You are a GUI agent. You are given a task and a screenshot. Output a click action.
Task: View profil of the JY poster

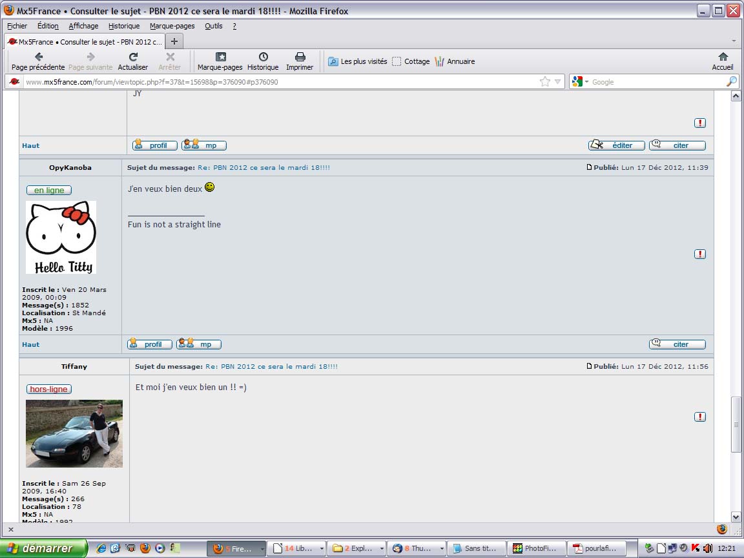(x=155, y=145)
